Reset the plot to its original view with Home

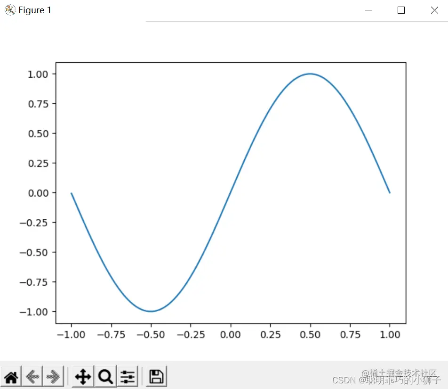pyautogui.click(x=11, y=377)
